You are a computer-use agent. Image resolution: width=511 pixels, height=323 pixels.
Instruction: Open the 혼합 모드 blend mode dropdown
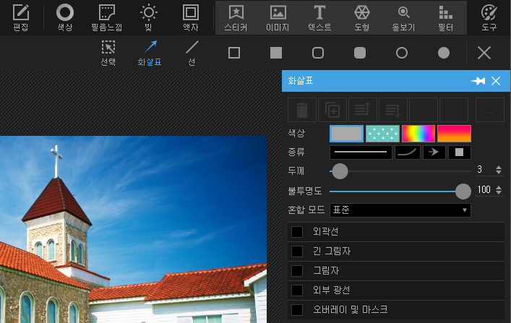click(x=400, y=210)
